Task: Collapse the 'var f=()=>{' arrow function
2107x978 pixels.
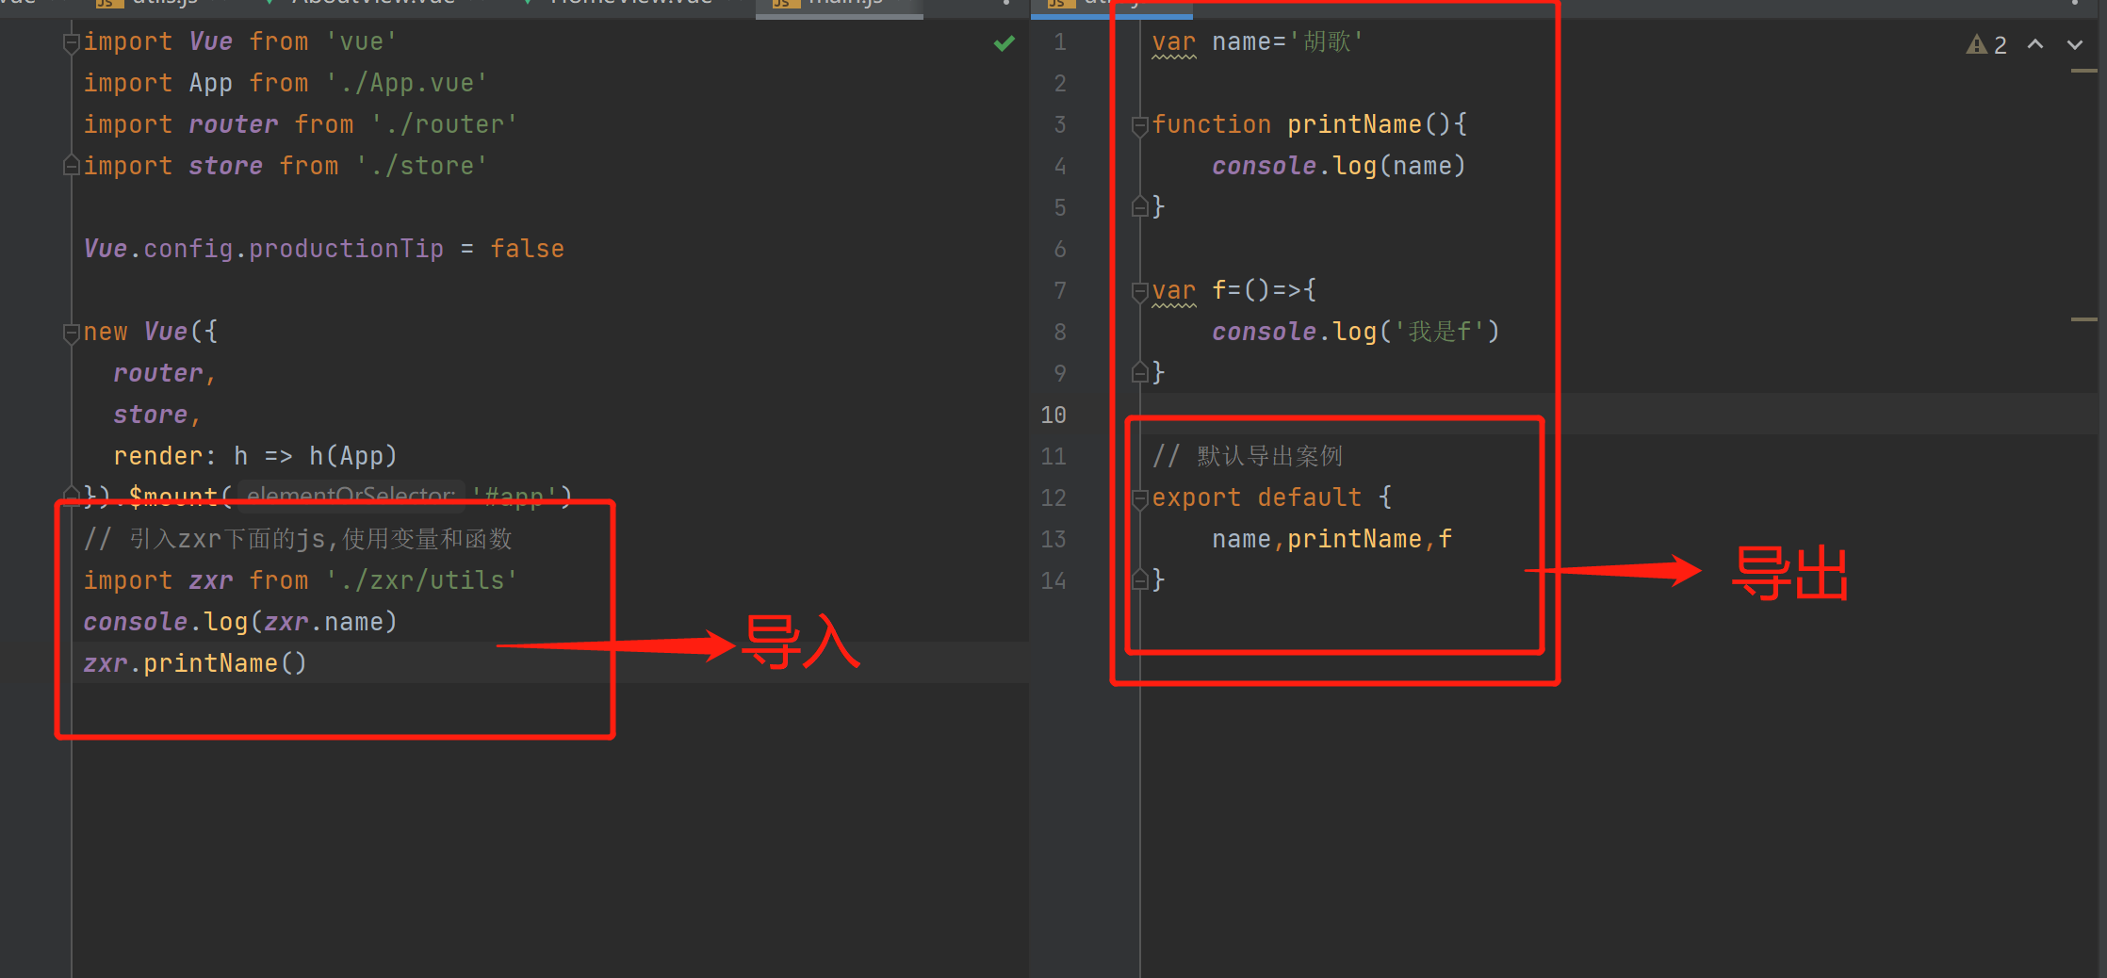Action: click(x=1139, y=291)
